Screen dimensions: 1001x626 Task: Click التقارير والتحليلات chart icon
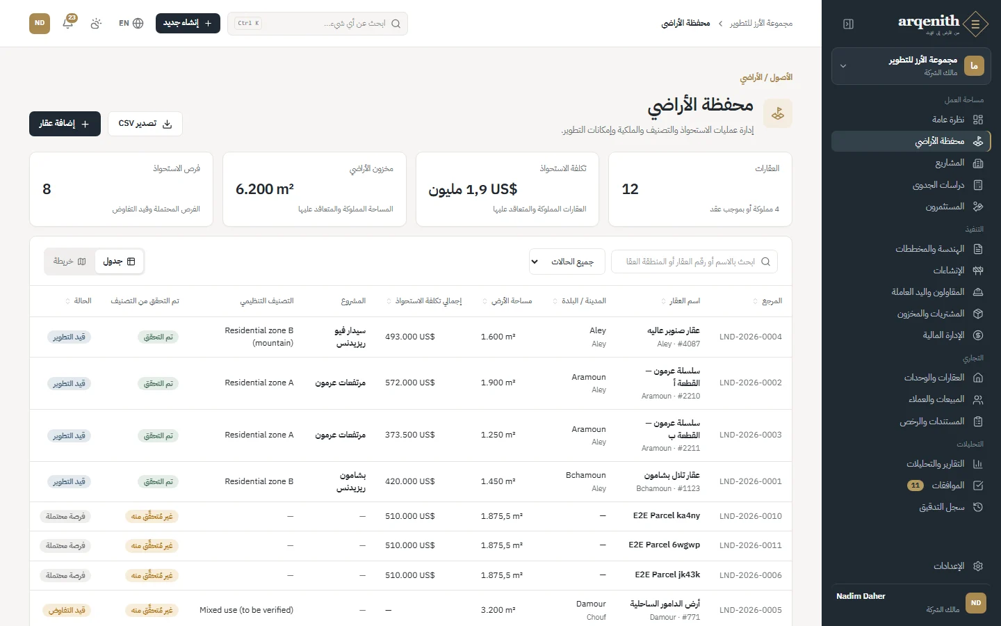978,464
